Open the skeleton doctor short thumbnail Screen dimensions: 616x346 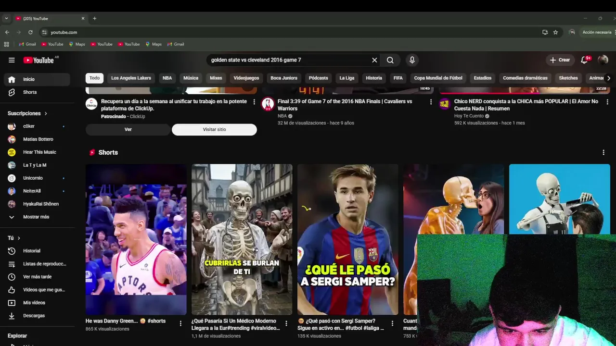(x=242, y=239)
